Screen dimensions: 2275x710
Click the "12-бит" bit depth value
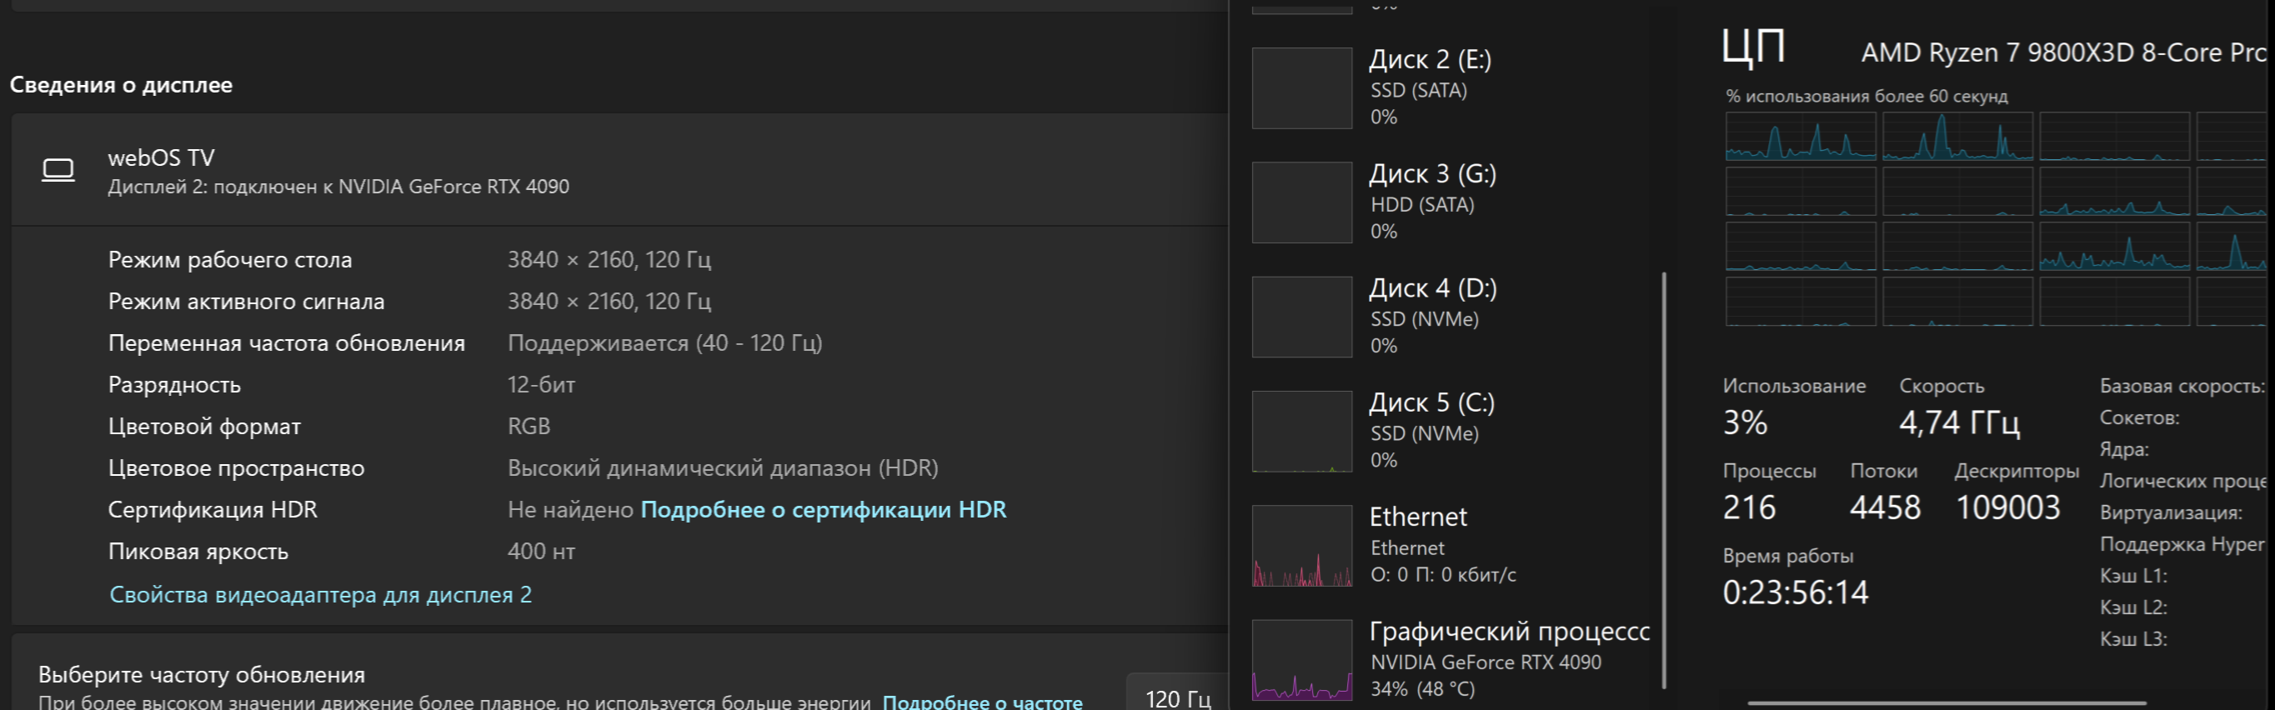[x=541, y=385]
